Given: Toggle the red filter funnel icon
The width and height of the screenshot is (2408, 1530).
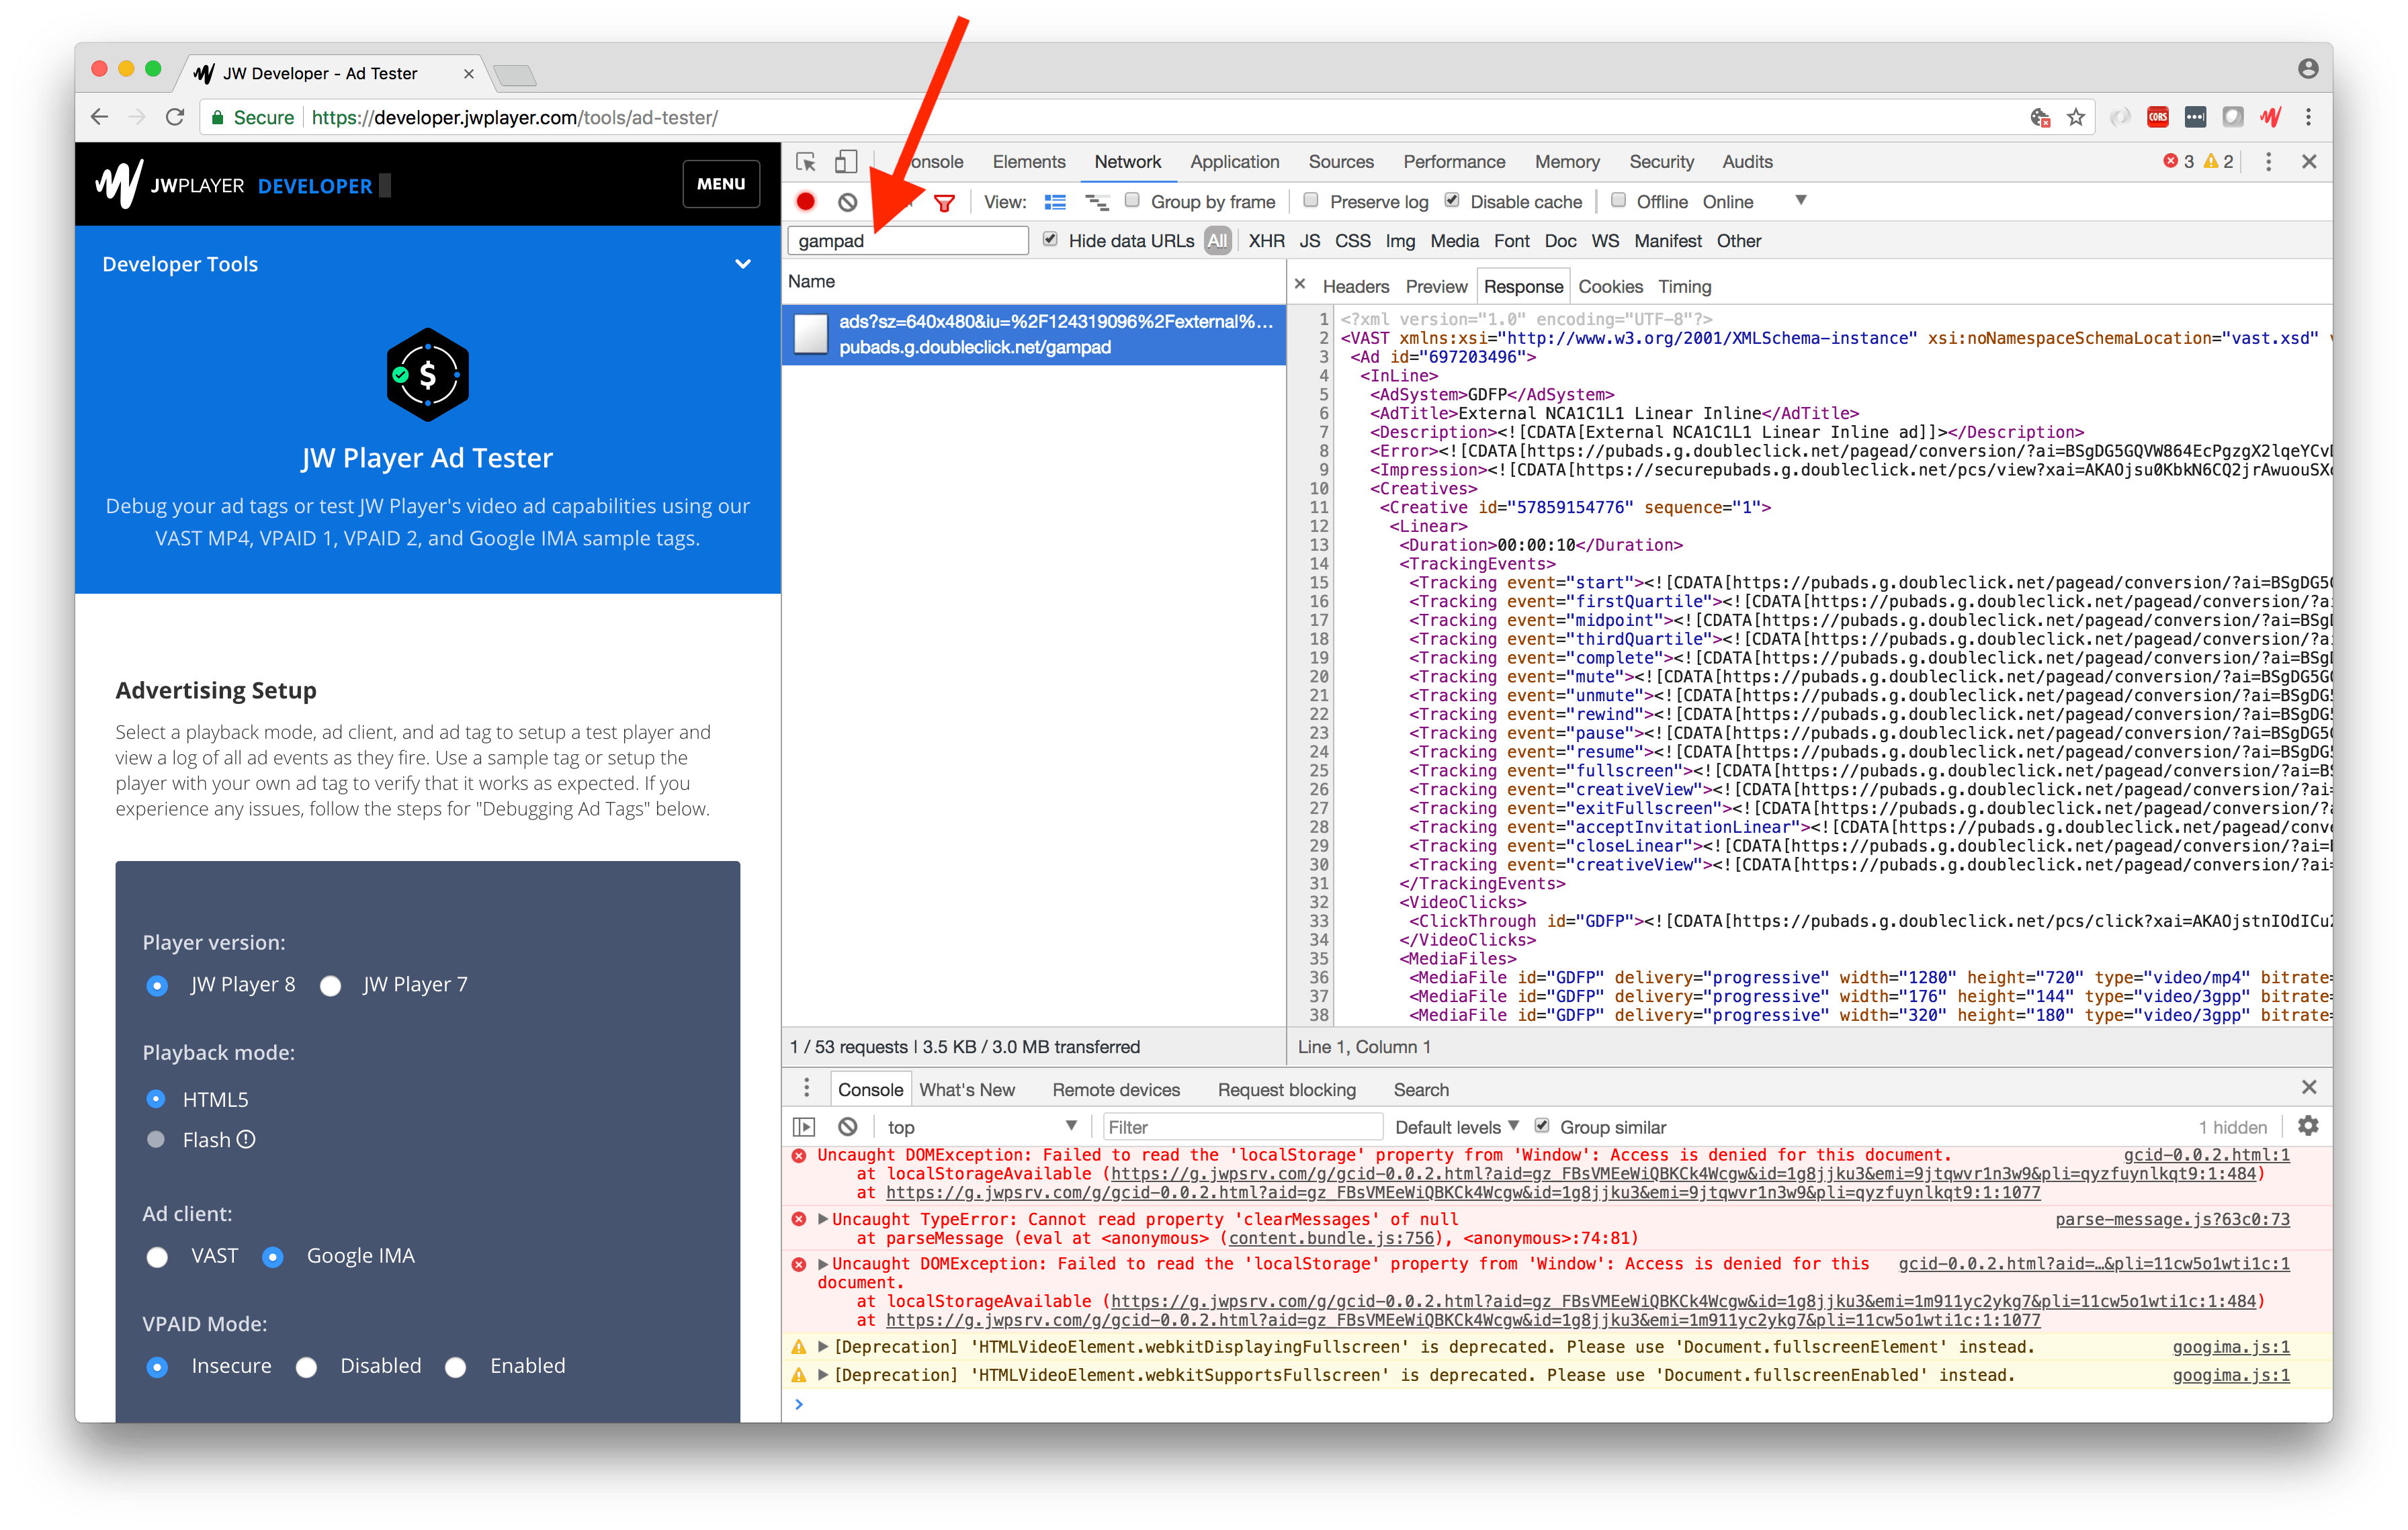Looking at the screenshot, I should (x=944, y=203).
